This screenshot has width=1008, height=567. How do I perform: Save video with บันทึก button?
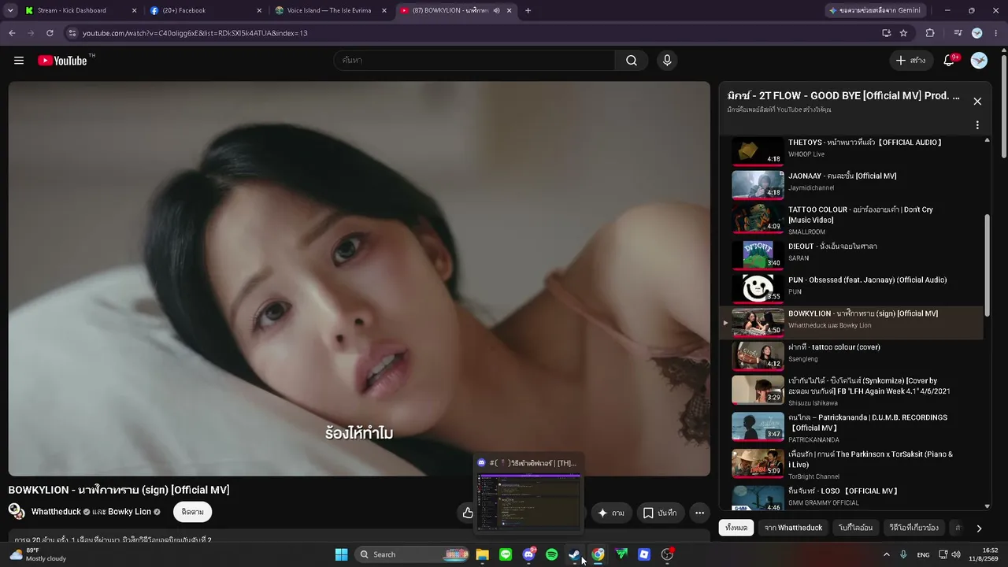coord(660,513)
